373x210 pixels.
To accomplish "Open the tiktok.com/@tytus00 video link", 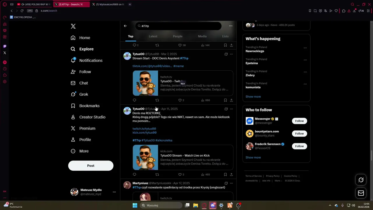I will click(152, 66).
